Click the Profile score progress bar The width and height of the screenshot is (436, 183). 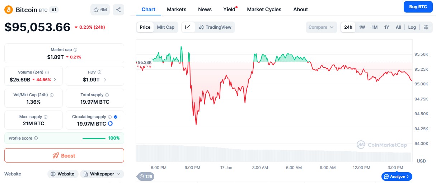click(x=94, y=138)
